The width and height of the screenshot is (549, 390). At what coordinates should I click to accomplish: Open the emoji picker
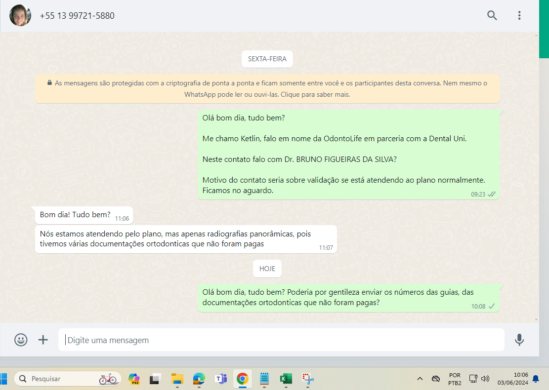21,340
